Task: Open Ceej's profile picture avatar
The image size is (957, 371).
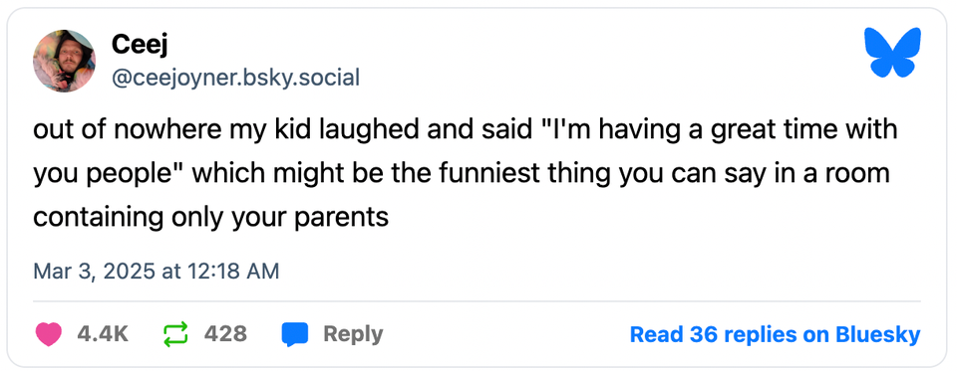Action: point(64,61)
